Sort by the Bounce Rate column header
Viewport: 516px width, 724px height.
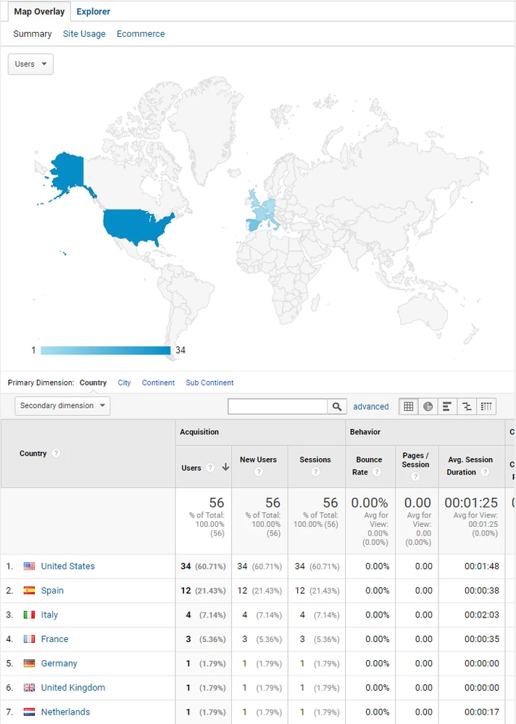click(x=369, y=465)
